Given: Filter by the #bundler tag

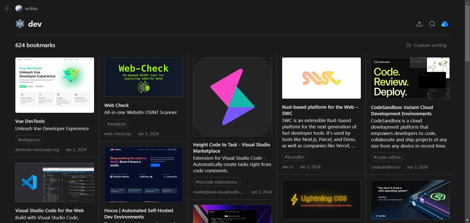Looking at the screenshot, I should (x=295, y=157).
